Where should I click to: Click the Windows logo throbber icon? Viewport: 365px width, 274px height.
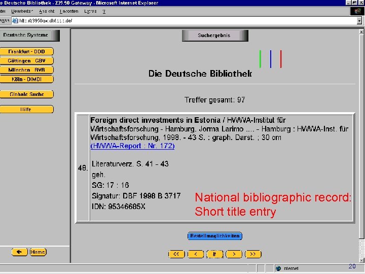pos(357,11)
